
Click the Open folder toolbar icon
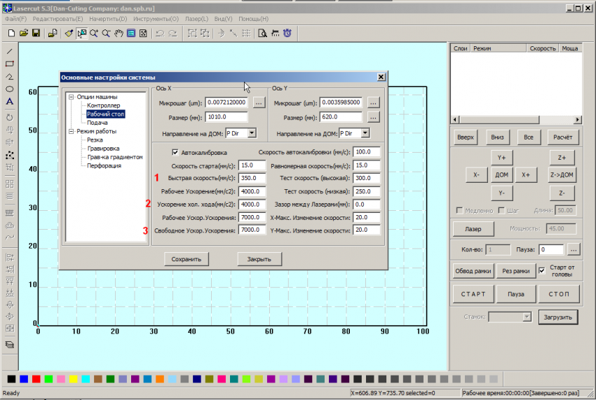click(23, 33)
